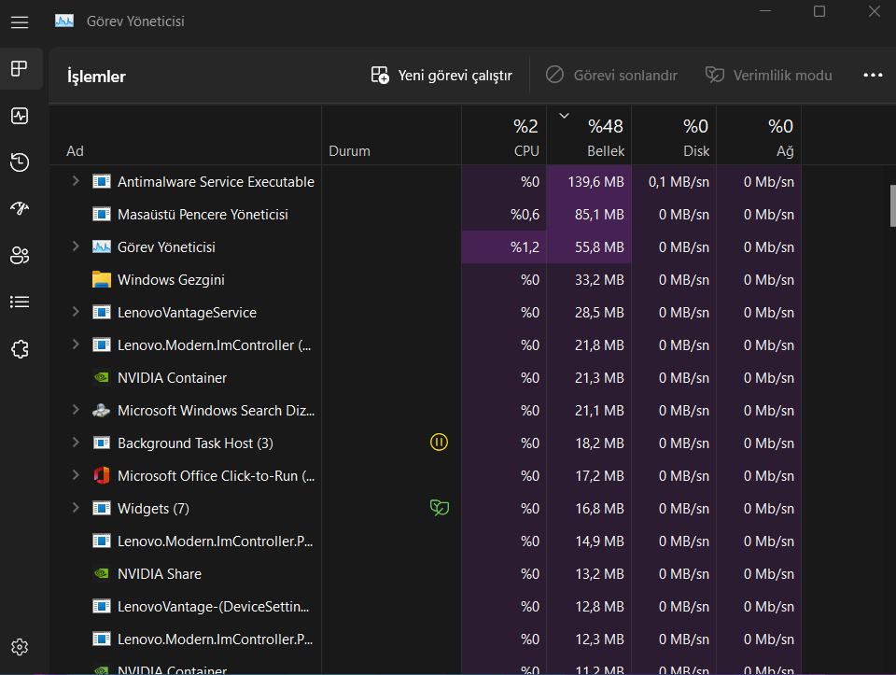Click the İşlemler page heading
Viewport: 896px width, 675px height.
click(96, 77)
